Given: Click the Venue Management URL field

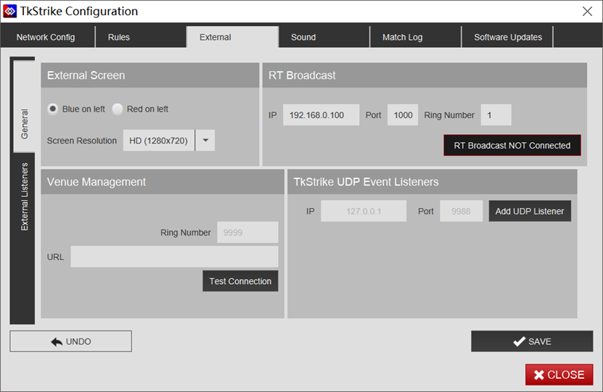Looking at the screenshot, I should point(174,257).
